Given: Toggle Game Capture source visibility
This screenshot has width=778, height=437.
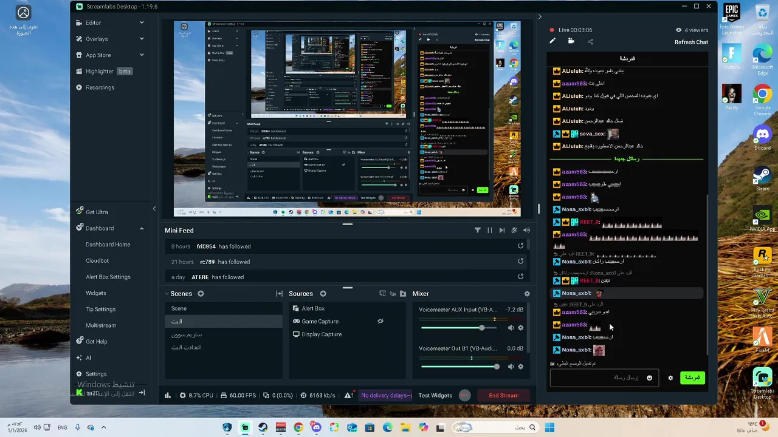Looking at the screenshot, I should pos(380,321).
